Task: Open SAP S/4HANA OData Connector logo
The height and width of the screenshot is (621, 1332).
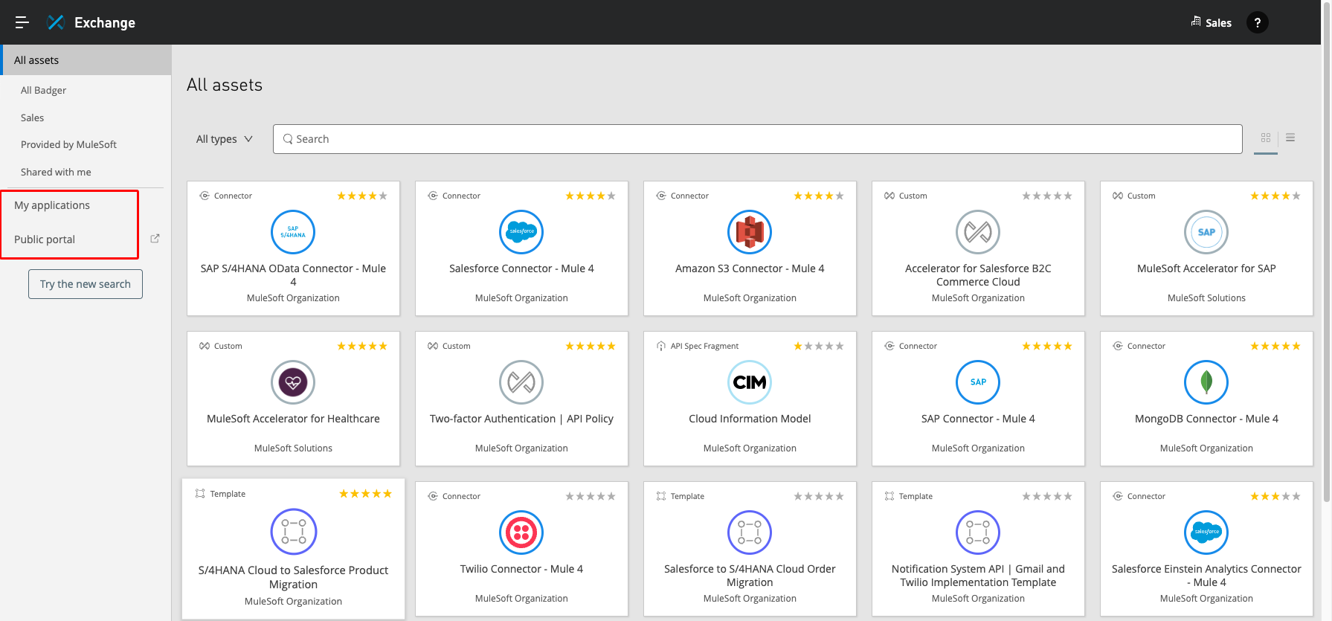Action: pyautogui.click(x=293, y=232)
